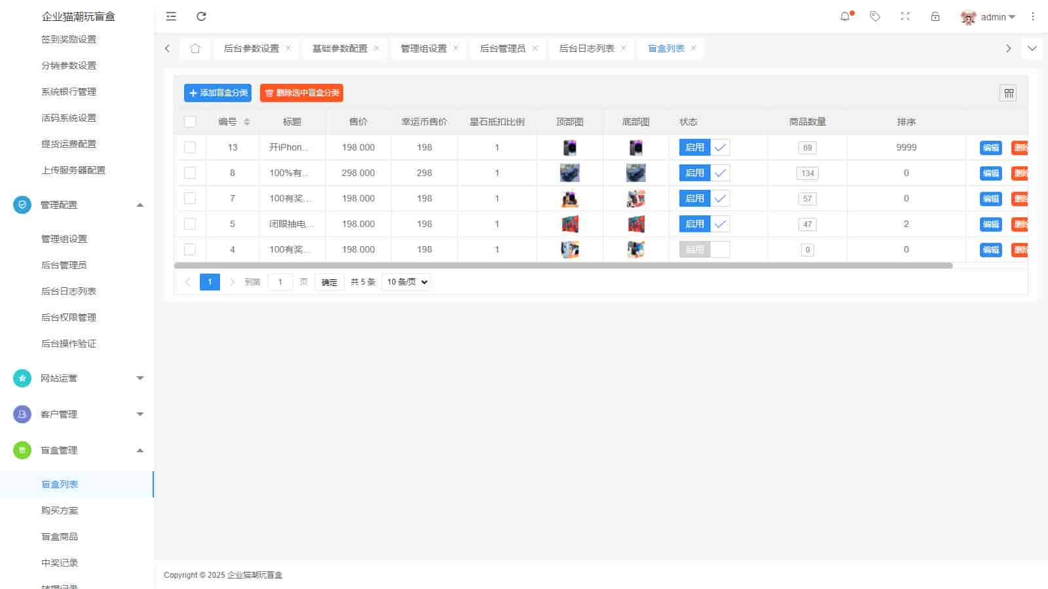The height and width of the screenshot is (589, 1048).
Task: Open the home tab icon
Action: click(x=195, y=48)
